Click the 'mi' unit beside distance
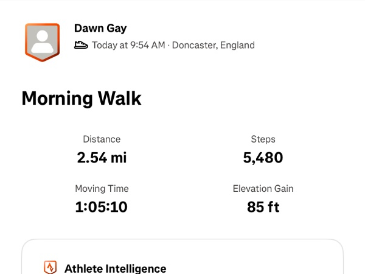 (x=118, y=158)
